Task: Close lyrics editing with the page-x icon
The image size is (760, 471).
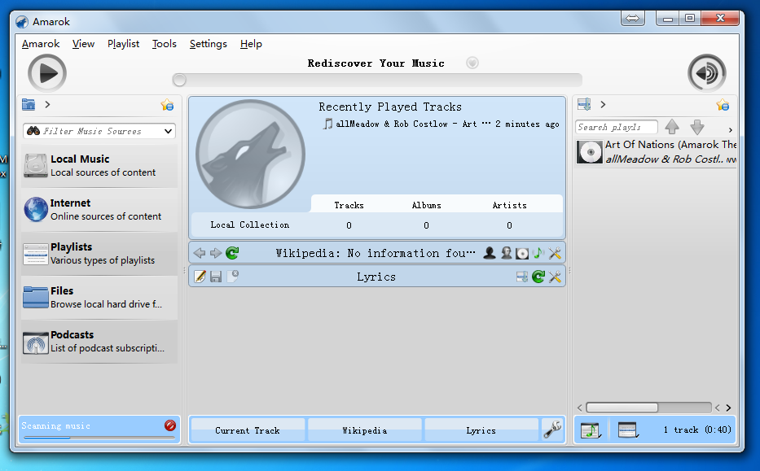Action: (x=233, y=277)
